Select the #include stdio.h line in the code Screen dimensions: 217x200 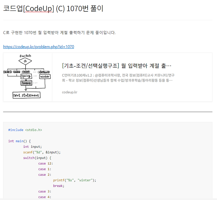pos(25,130)
